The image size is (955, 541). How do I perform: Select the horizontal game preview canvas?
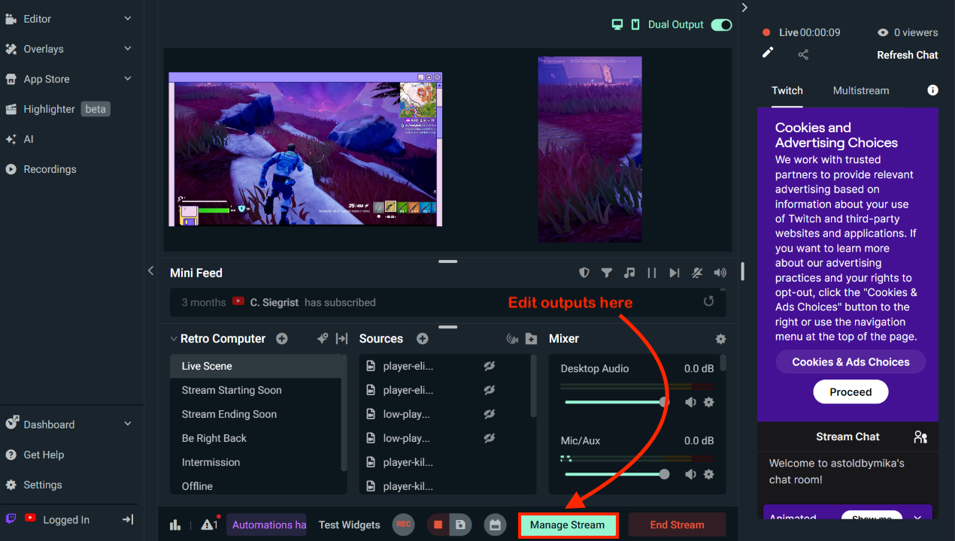click(305, 149)
